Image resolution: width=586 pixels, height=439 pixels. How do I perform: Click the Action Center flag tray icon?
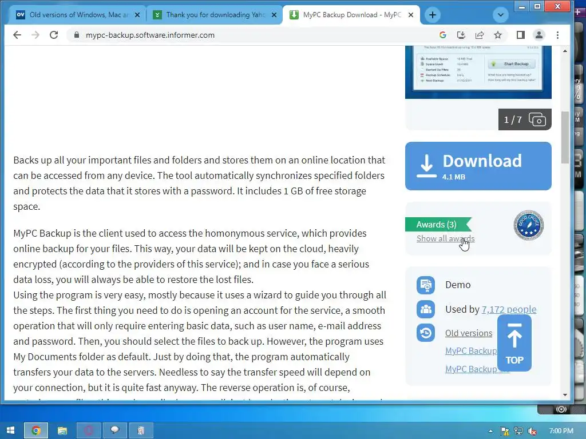505,431
